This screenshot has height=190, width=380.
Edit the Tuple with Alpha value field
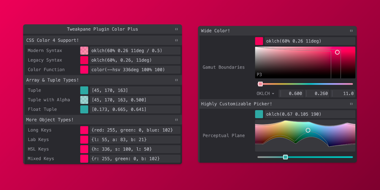pos(135,100)
